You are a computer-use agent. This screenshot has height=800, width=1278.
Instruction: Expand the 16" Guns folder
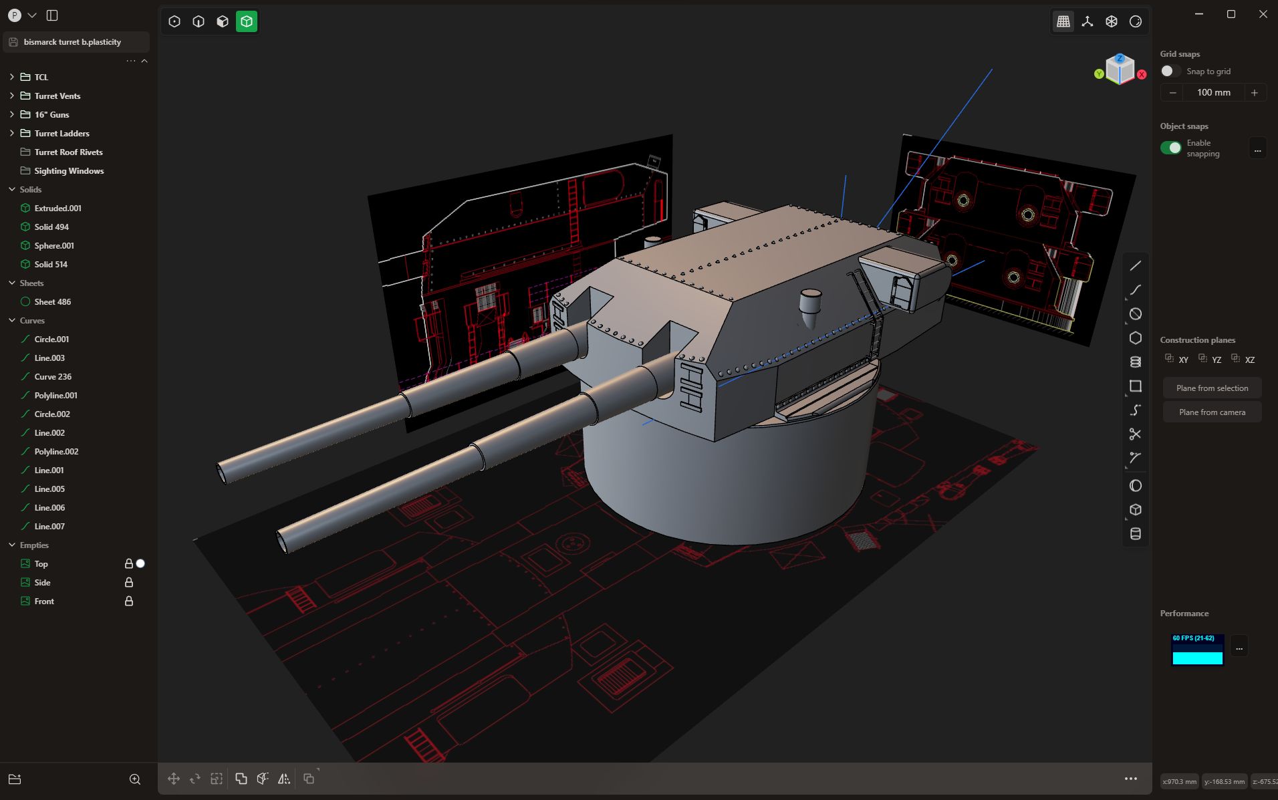pos(11,114)
